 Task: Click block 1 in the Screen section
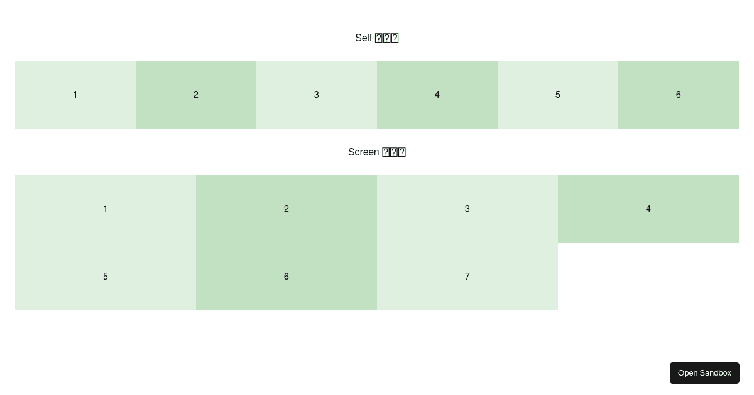105,209
